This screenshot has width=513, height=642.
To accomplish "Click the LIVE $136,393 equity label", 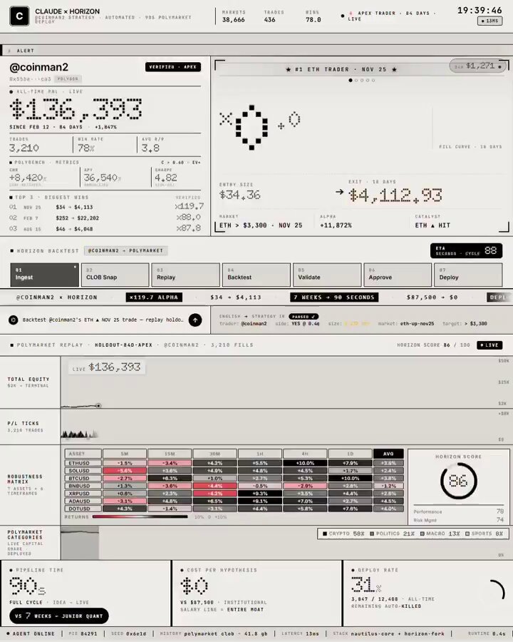I will pyautogui.click(x=107, y=367).
